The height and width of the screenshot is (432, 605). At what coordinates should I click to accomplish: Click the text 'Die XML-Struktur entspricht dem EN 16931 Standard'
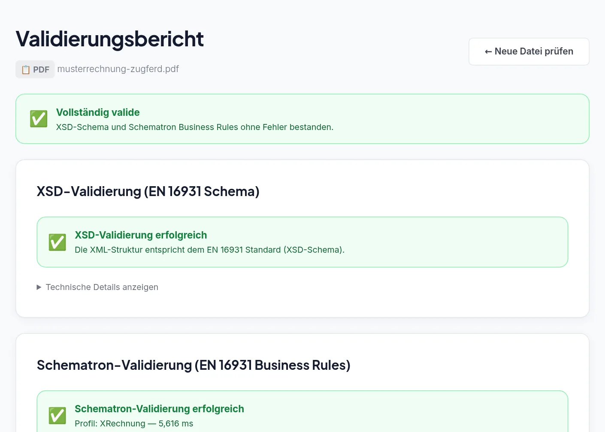pos(178,250)
